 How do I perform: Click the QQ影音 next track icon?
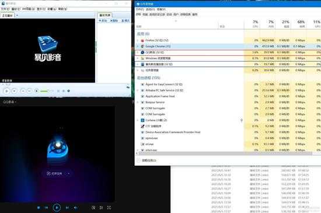[67, 208]
